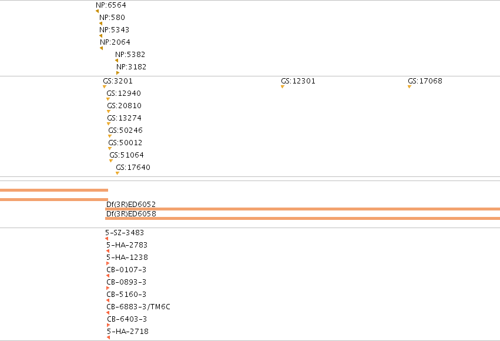The height and width of the screenshot is (341, 500).
Task: Select the Df(3R)ED6058 deficiency bar
Action: tap(303, 219)
